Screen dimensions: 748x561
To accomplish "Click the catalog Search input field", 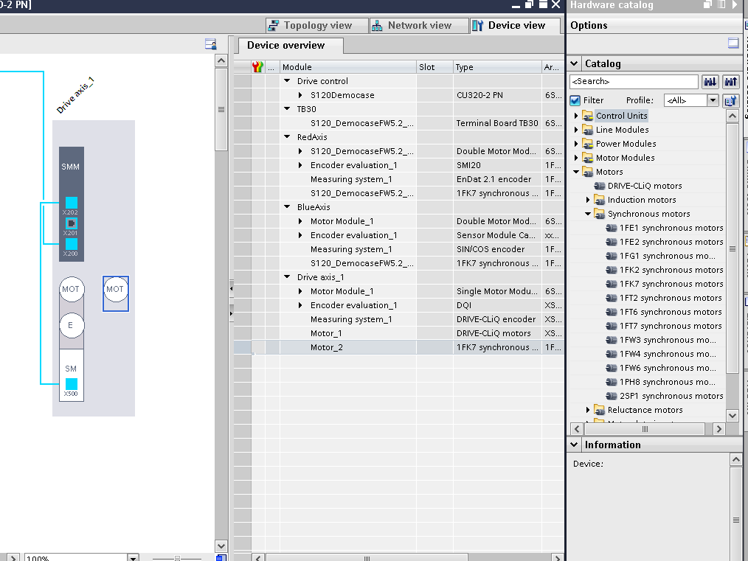I will tap(633, 82).
